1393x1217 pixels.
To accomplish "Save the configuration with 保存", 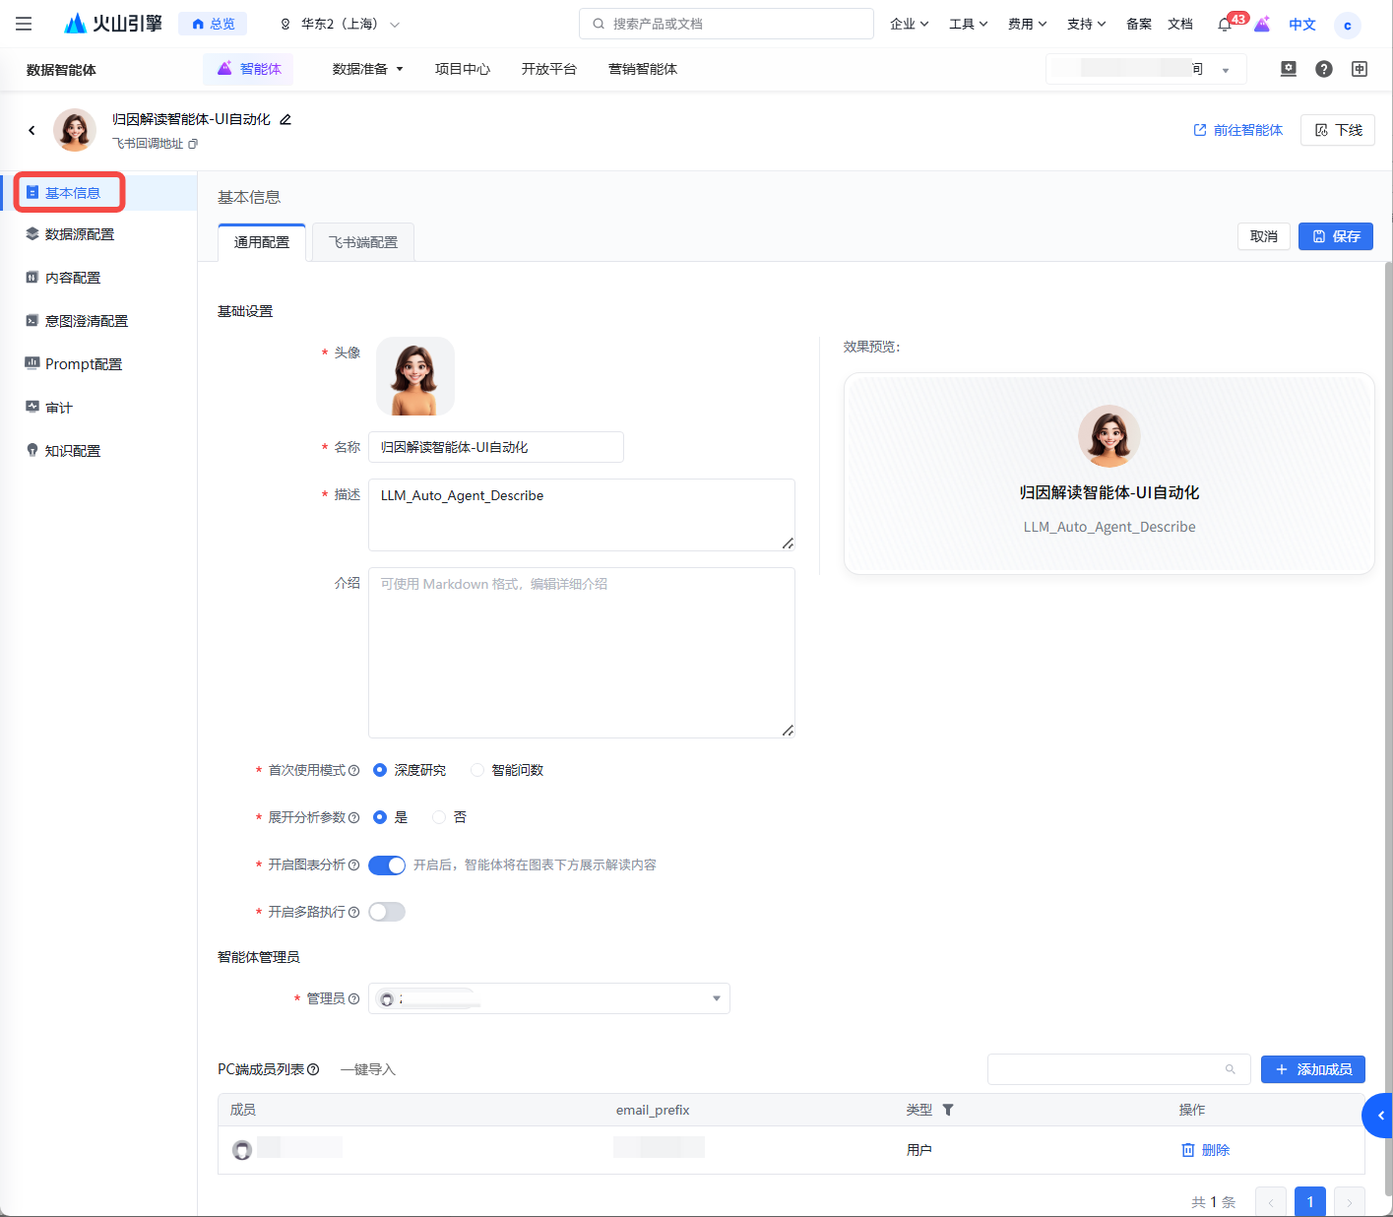I will tap(1336, 236).
